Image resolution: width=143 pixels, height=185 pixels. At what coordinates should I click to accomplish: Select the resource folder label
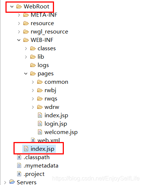(x=42, y=23)
